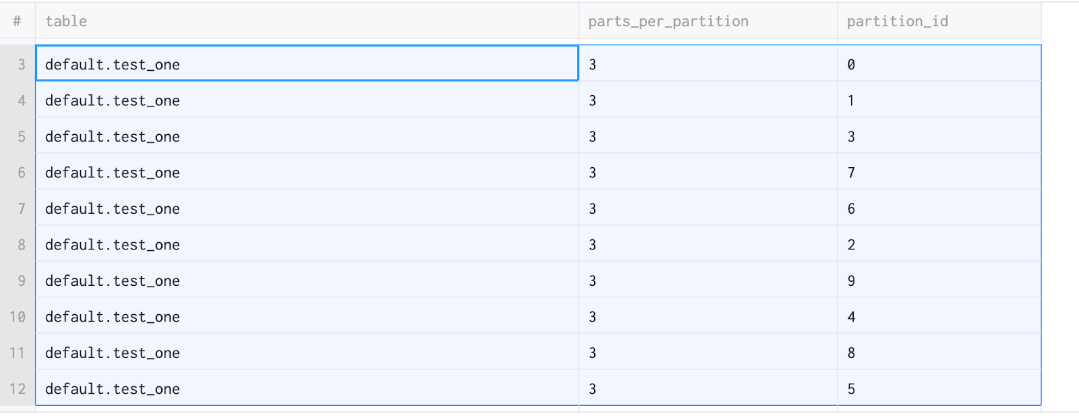
Task: Select the partition_id cell showing 8
Action: click(939, 353)
